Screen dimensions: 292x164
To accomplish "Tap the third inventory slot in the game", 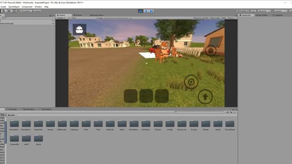I will click(162, 96).
